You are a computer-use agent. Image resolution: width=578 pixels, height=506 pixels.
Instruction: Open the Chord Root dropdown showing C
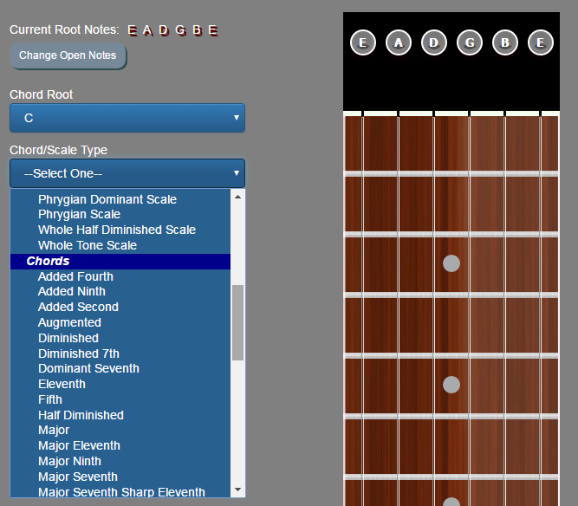[x=127, y=118]
